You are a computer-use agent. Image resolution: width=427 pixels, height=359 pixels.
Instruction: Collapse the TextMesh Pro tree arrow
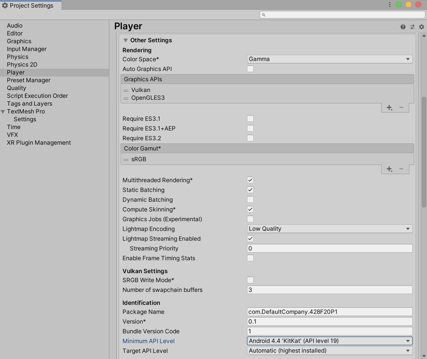coord(3,112)
